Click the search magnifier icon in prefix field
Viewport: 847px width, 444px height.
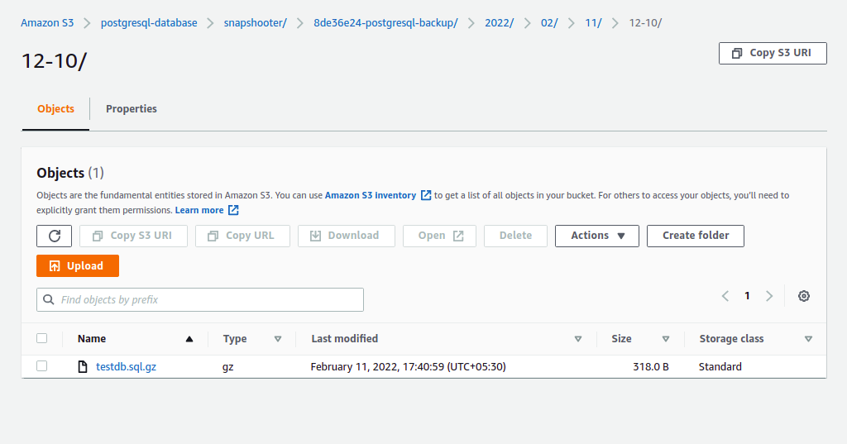coord(49,299)
